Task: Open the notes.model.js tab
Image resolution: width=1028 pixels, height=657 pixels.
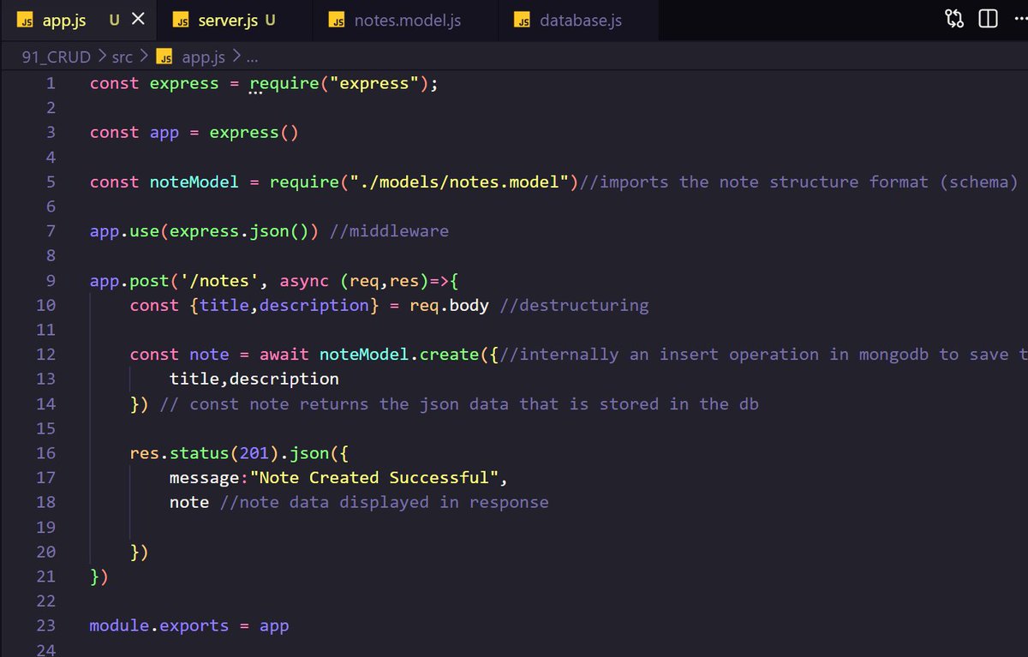Action: [407, 20]
